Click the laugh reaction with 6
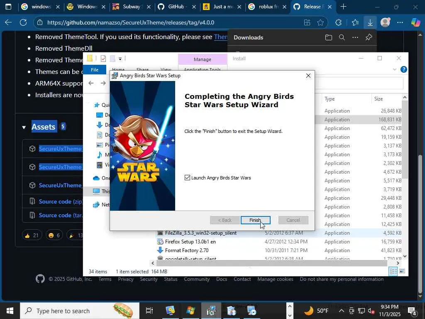The width and height of the screenshot is (425, 319). coord(54,236)
